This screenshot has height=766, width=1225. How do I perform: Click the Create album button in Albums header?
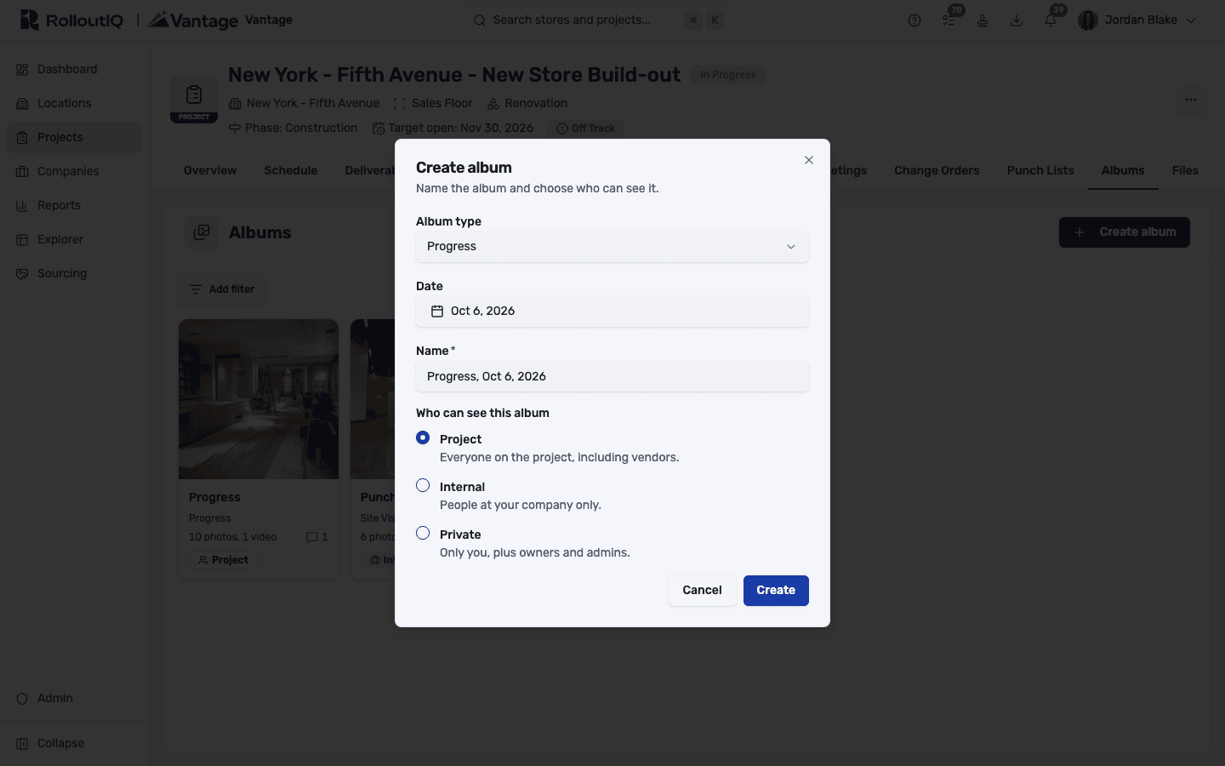pos(1125,232)
